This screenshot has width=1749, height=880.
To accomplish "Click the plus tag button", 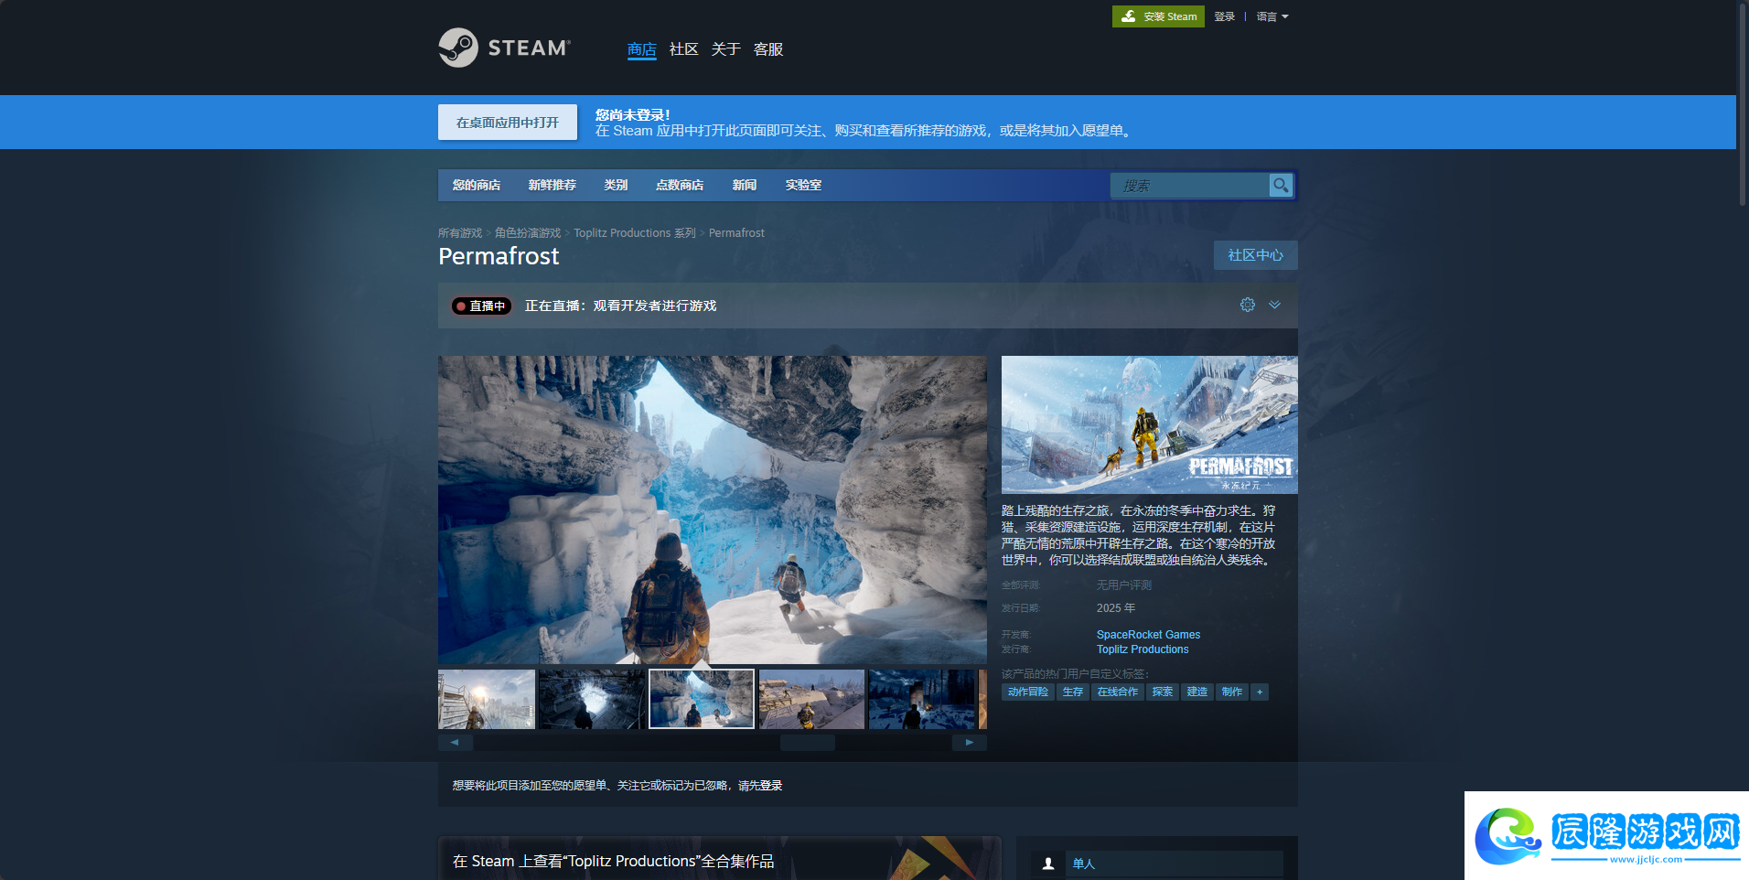I will pyautogui.click(x=1260, y=692).
